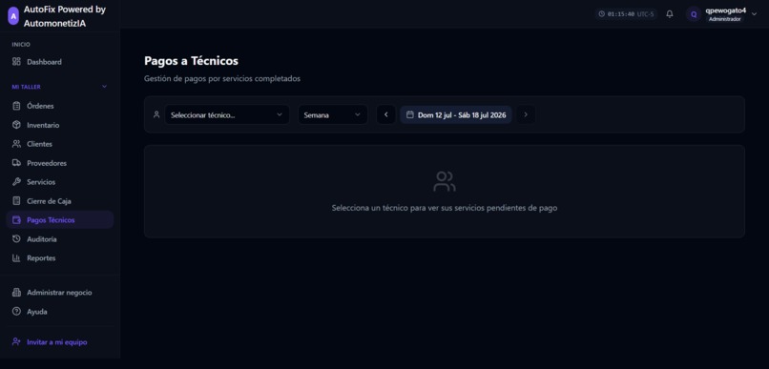This screenshot has width=769, height=369.
Task: Click the qpewogato4 username
Action: (725, 10)
